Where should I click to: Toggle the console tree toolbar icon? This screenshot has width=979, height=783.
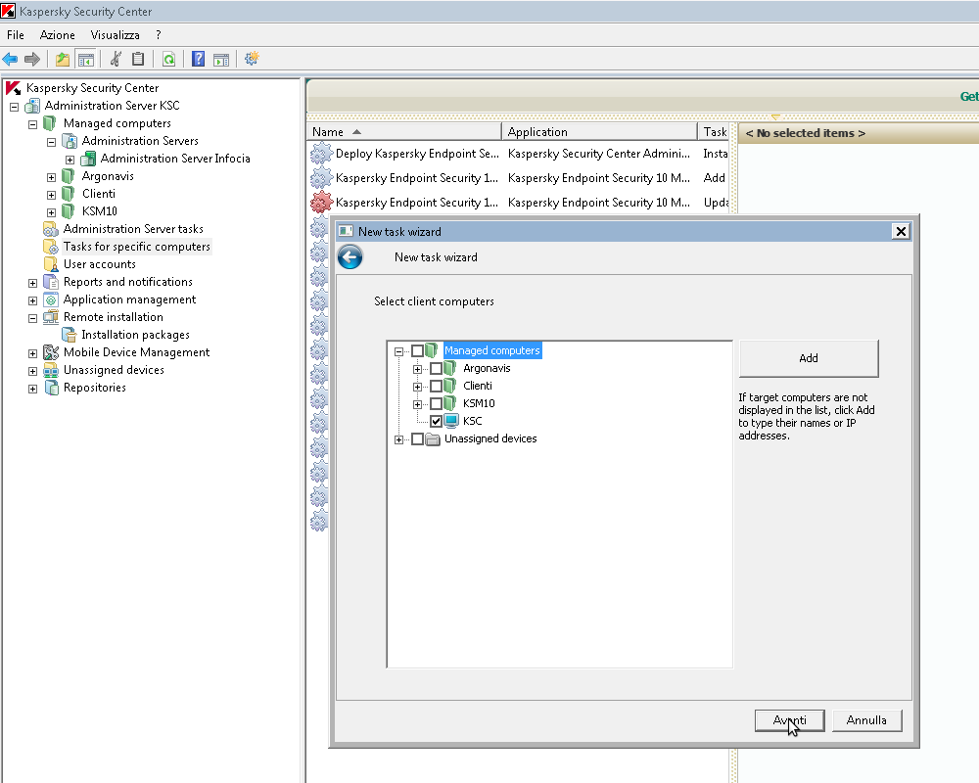[x=85, y=60]
